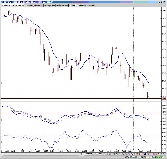Click the blue zoom-to-fit icon
This screenshot has width=167, height=159.
[145, 154]
